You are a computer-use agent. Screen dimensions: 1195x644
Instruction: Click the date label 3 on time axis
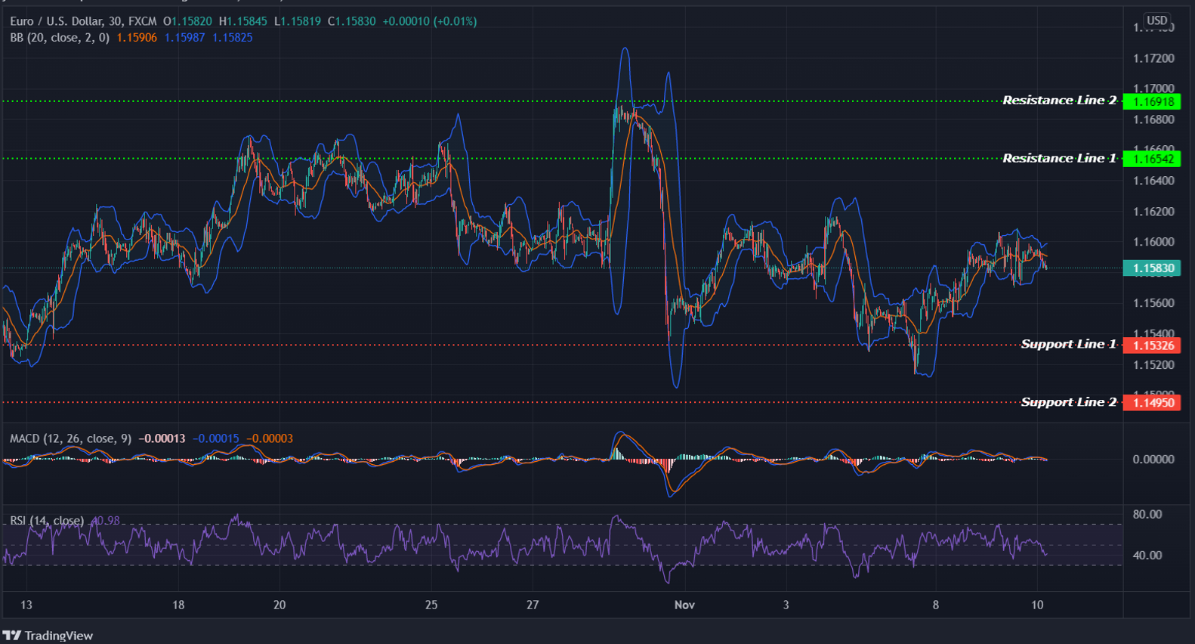786,605
